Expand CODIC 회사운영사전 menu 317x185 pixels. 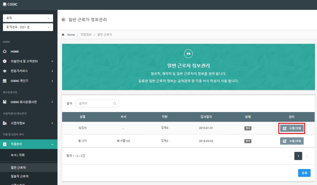29,102
